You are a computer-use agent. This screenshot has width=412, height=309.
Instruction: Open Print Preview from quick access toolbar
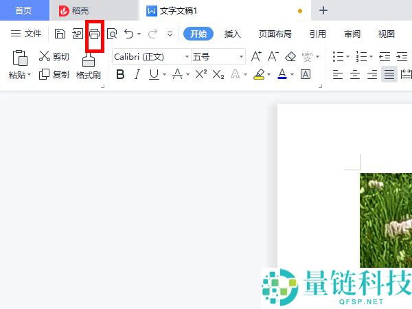coord(111,34)
